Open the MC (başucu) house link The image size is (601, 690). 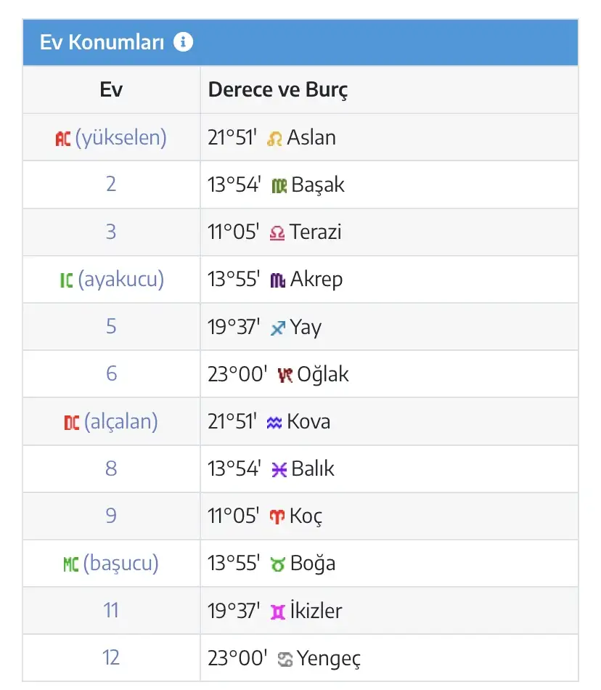click(111, 564)
